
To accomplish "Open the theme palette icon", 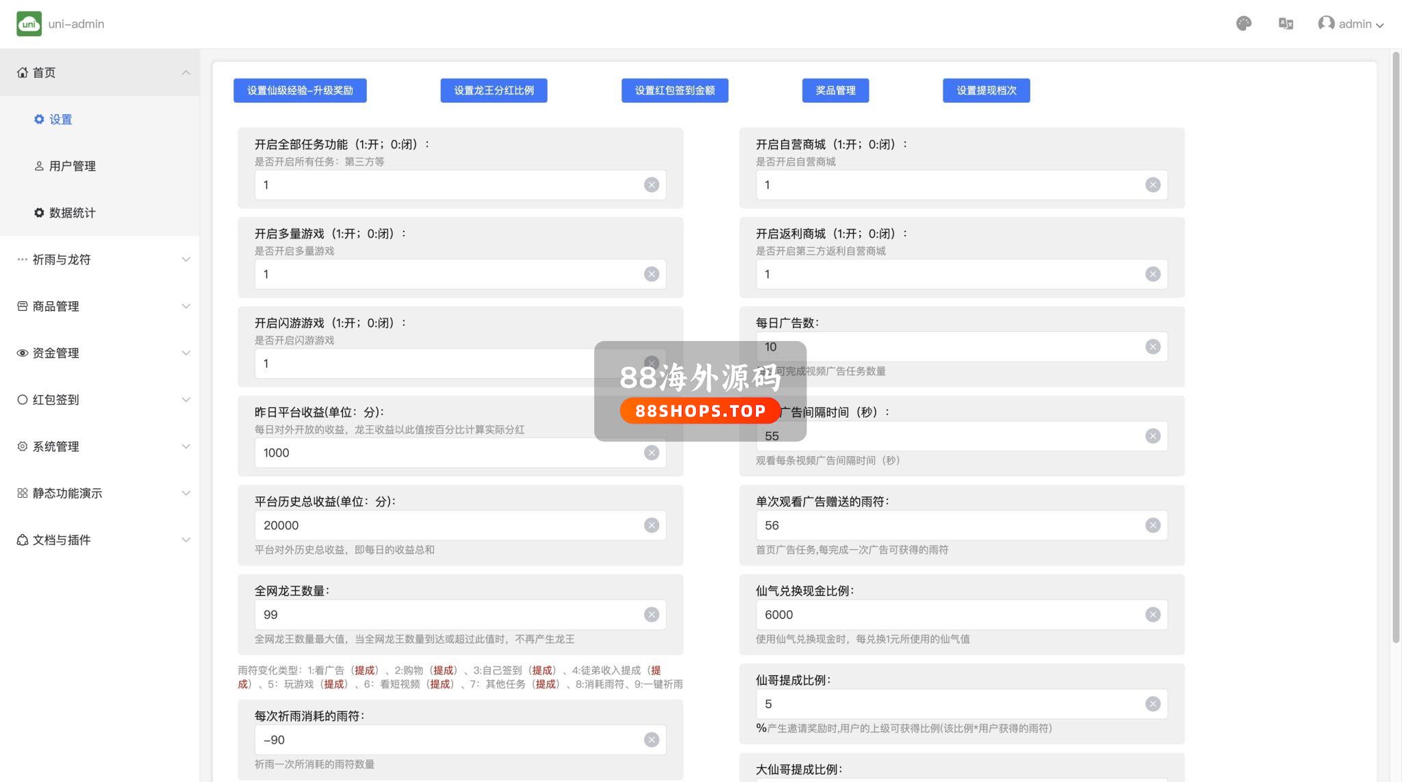I will tap(1244, 24).
